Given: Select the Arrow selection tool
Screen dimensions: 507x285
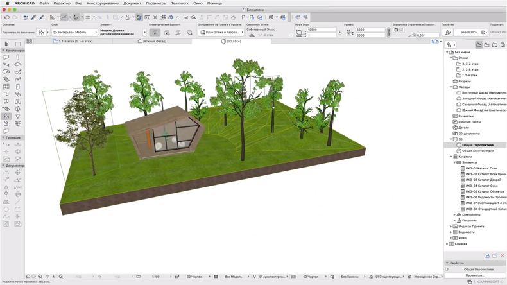Looking at the screenshot, I should (6, 44).
